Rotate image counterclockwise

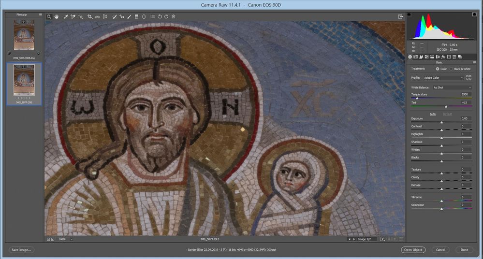pyautogui.click(x=160, y=16)
